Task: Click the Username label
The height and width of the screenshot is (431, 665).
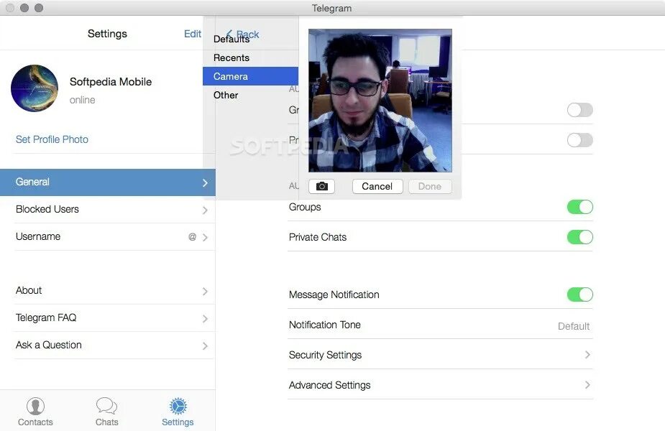Action: click(x=38, y=236)
